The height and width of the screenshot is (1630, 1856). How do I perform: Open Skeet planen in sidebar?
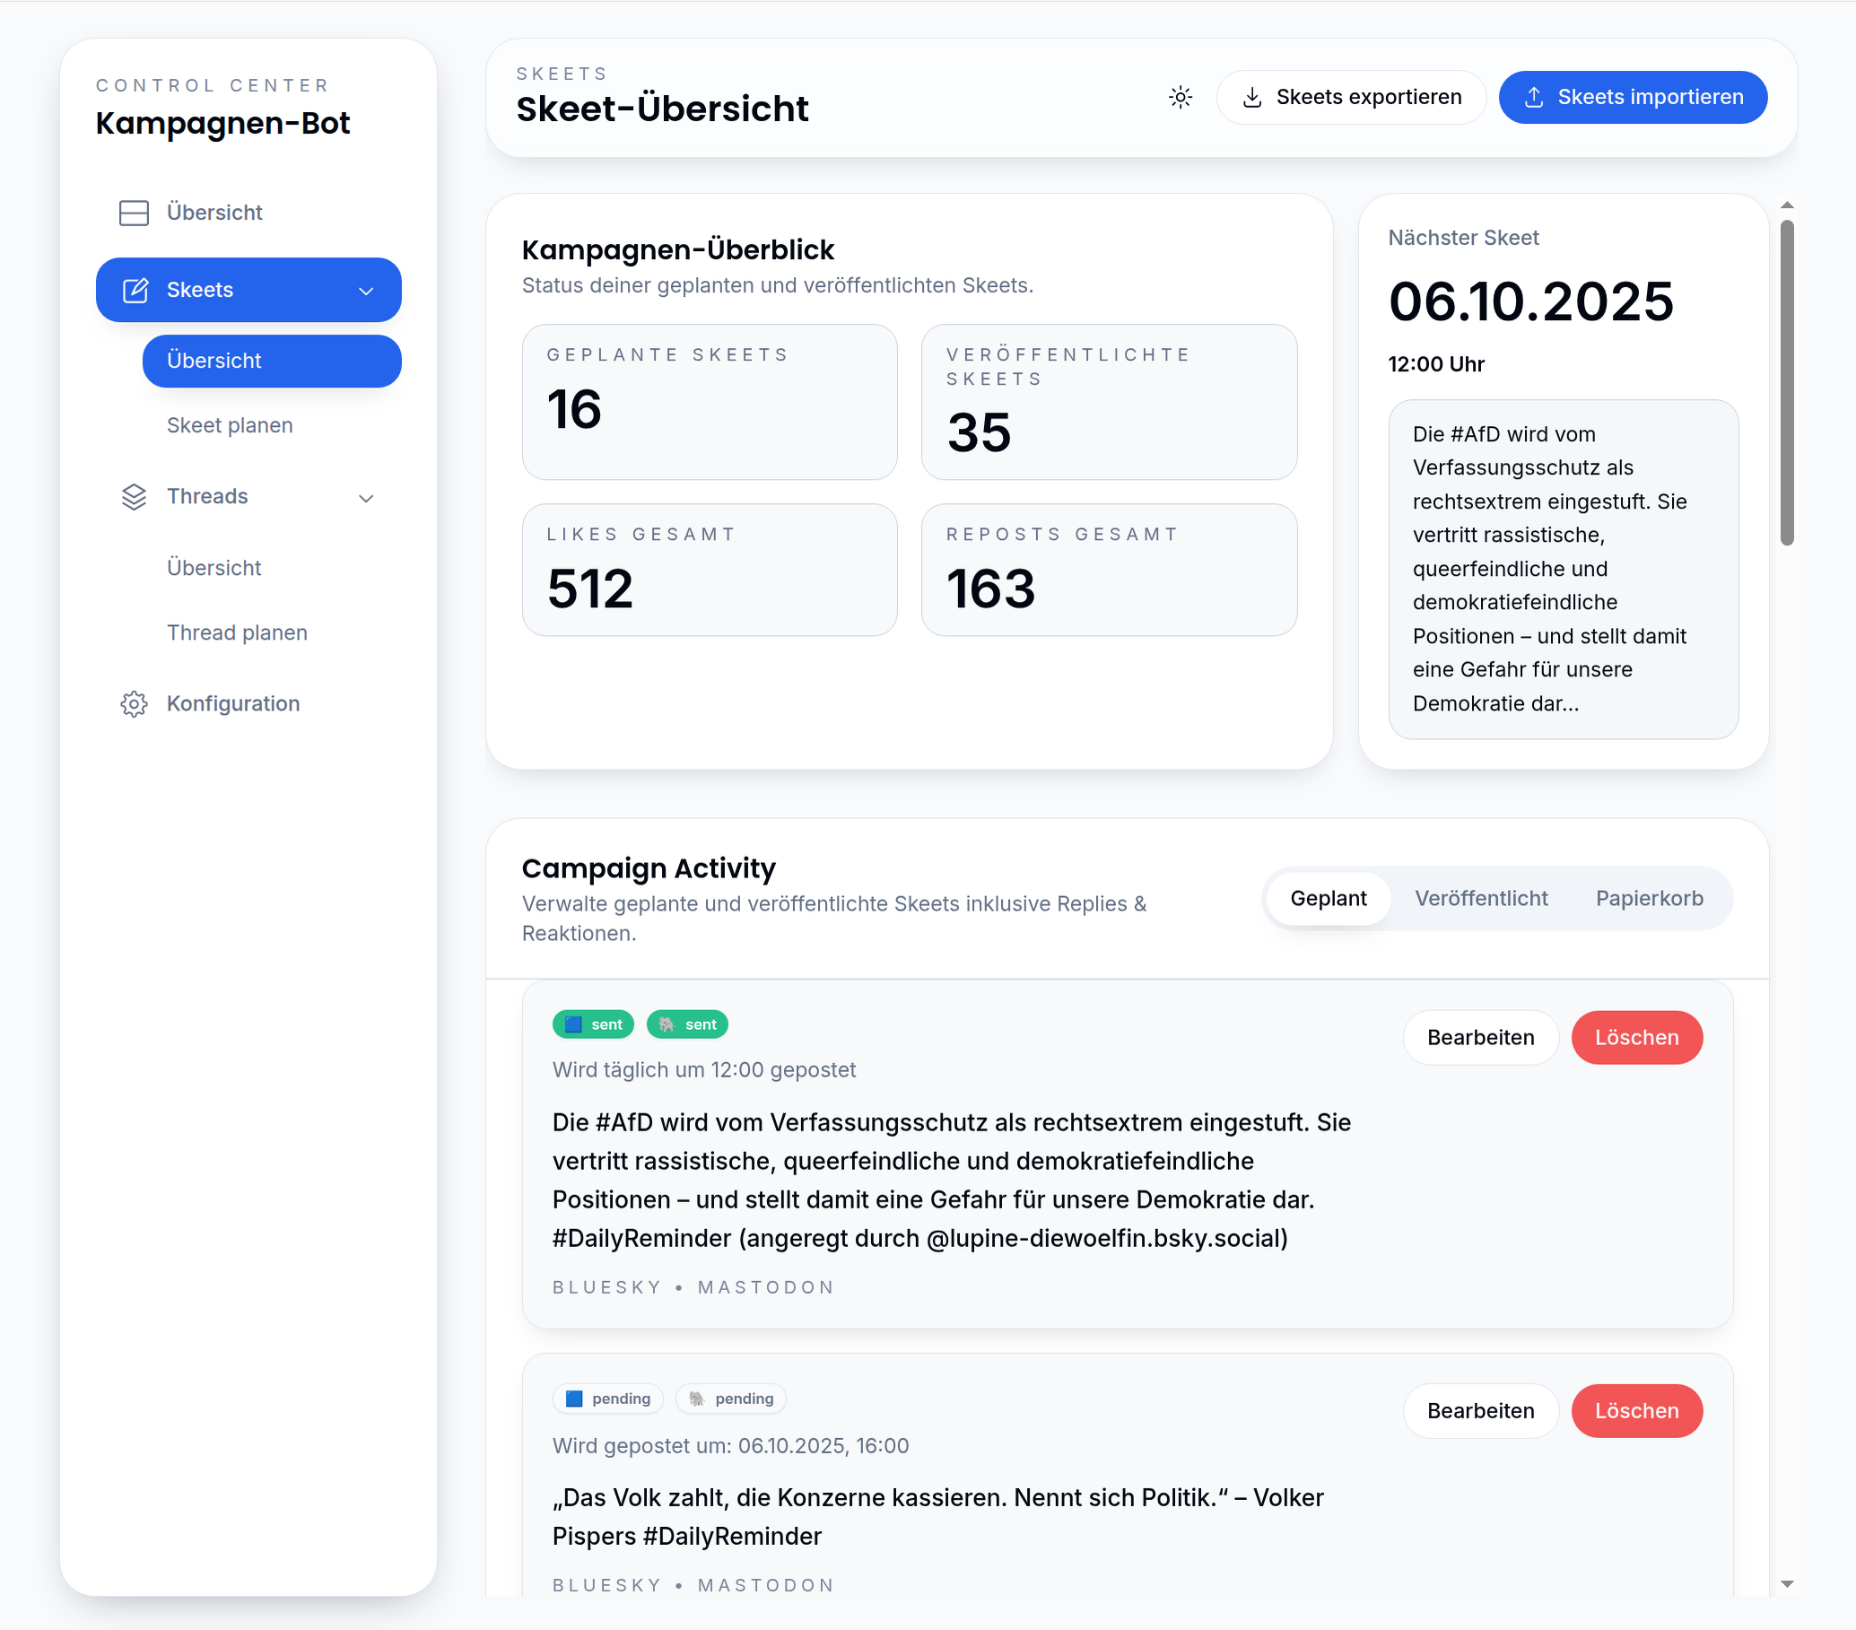click(230, 425)
